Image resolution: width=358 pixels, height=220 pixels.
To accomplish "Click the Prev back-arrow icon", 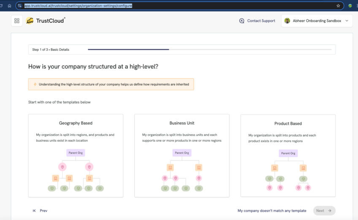I will pyautogui.click(x=34, y=211).
